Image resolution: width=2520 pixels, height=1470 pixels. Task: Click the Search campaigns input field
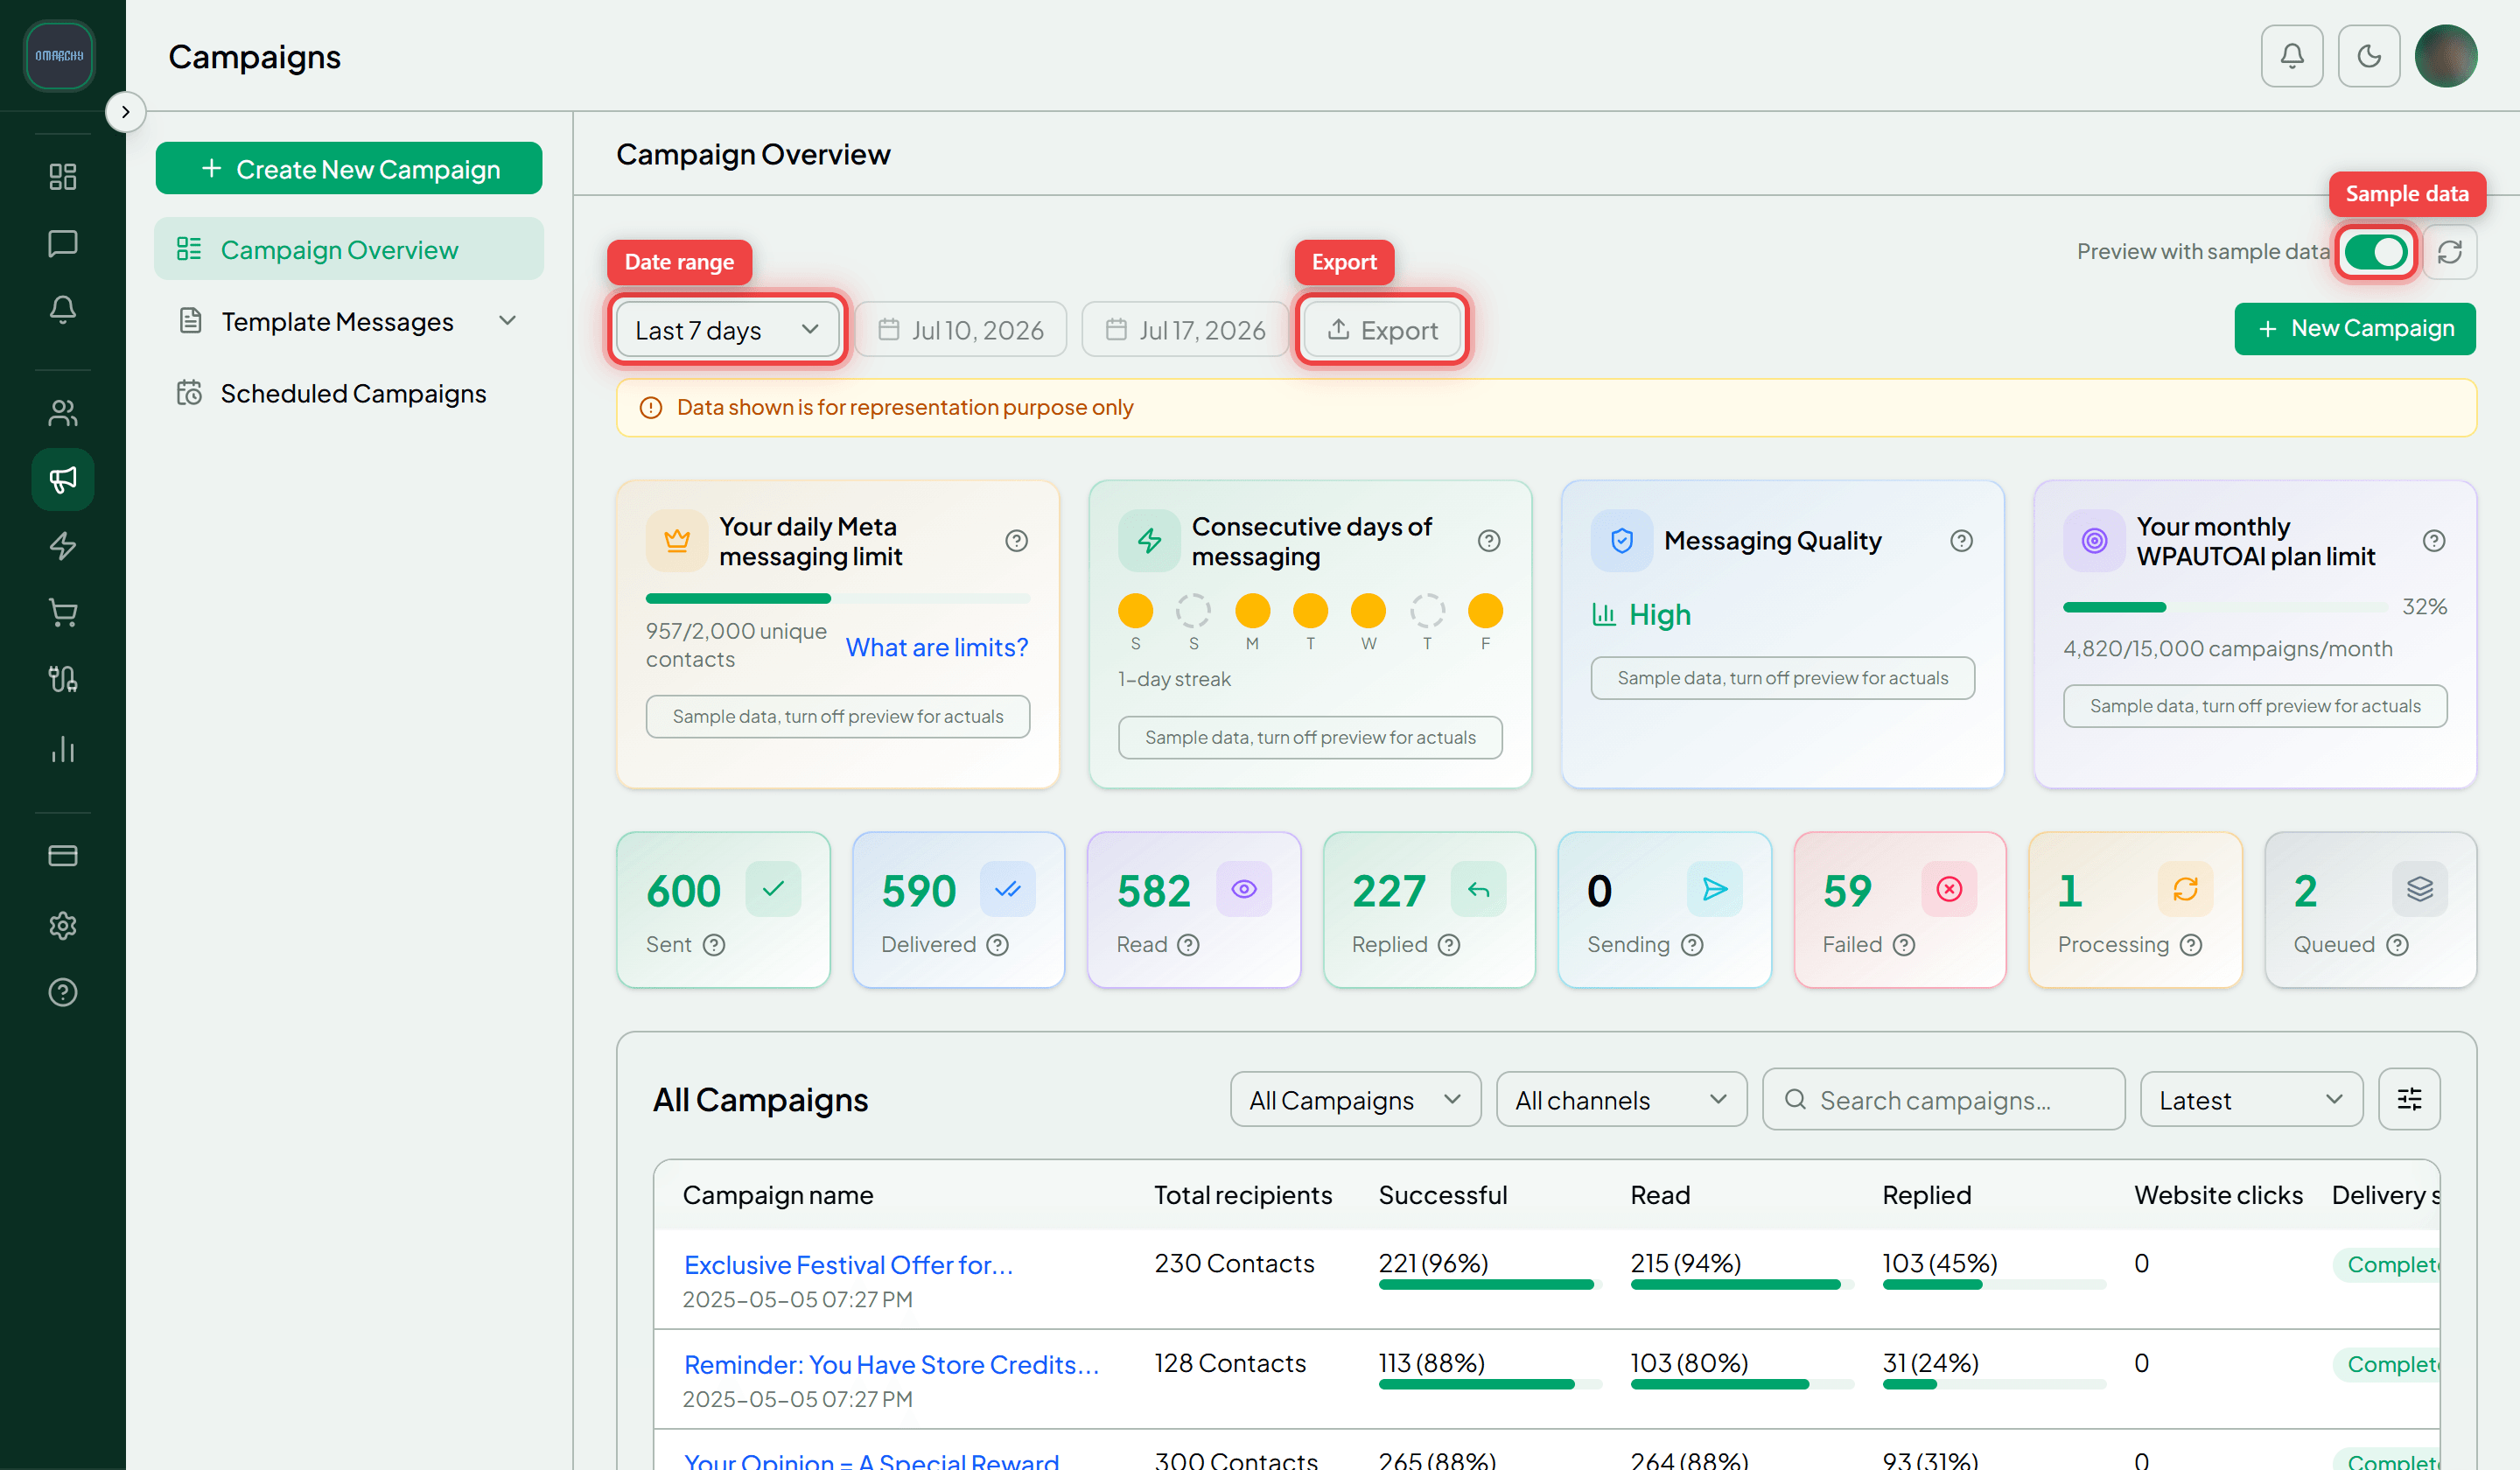tap(1943, 1100)
